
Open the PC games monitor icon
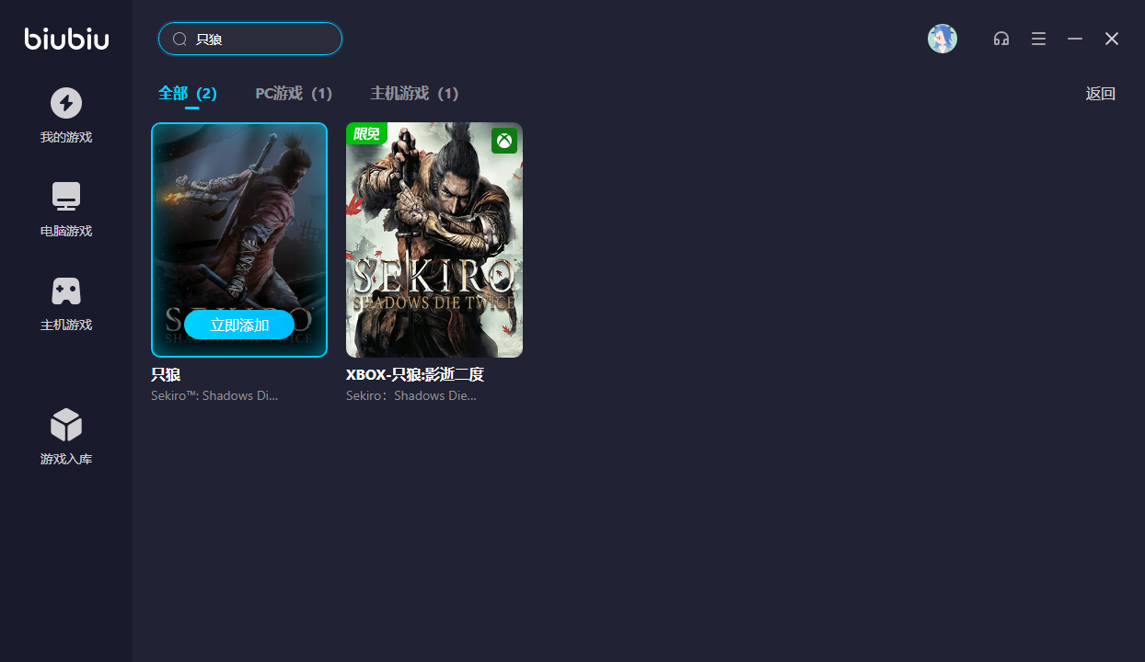pyautogui.click(x=66, y=197)
